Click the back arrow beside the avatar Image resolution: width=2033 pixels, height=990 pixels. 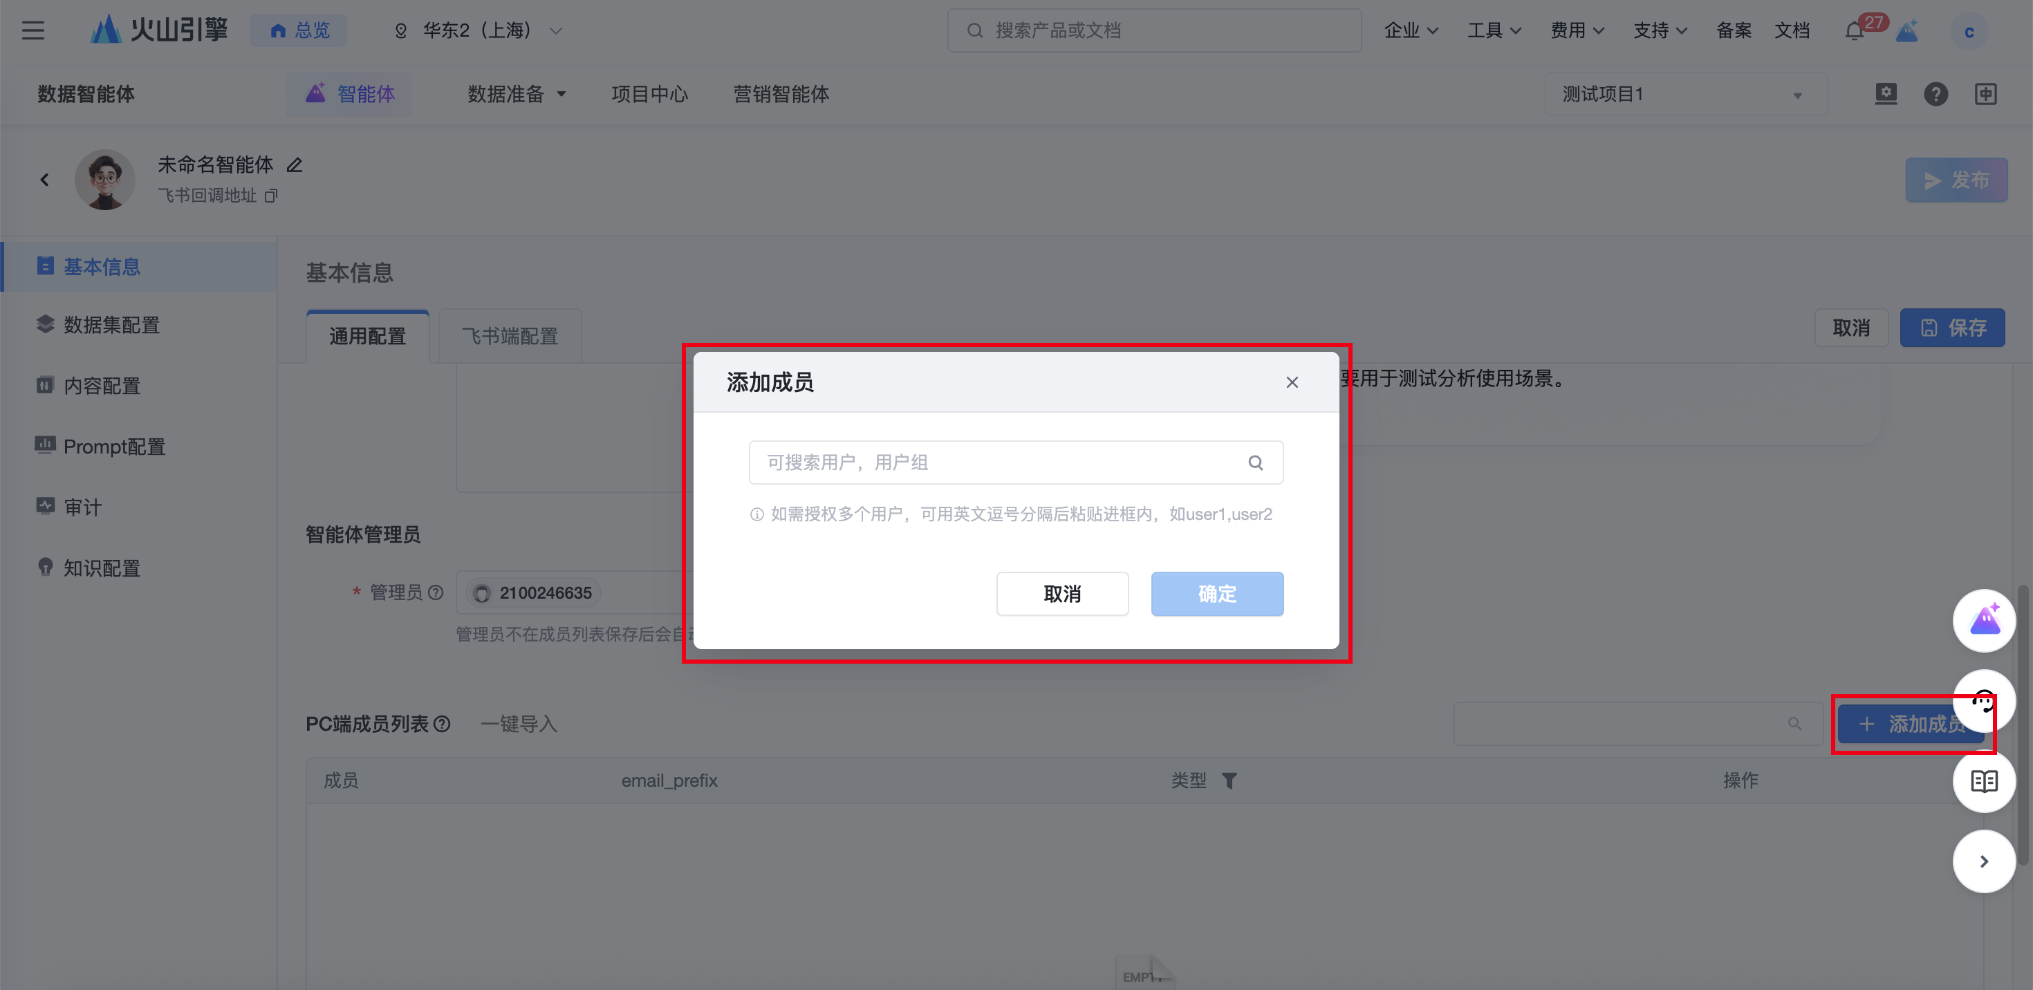(45, 180)
